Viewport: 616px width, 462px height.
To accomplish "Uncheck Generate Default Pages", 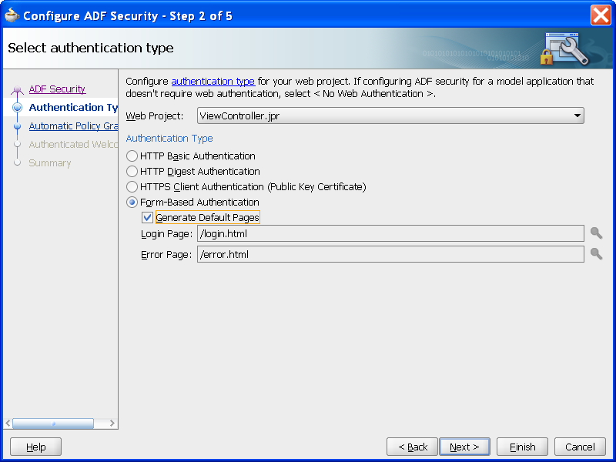I will [147, 217].
